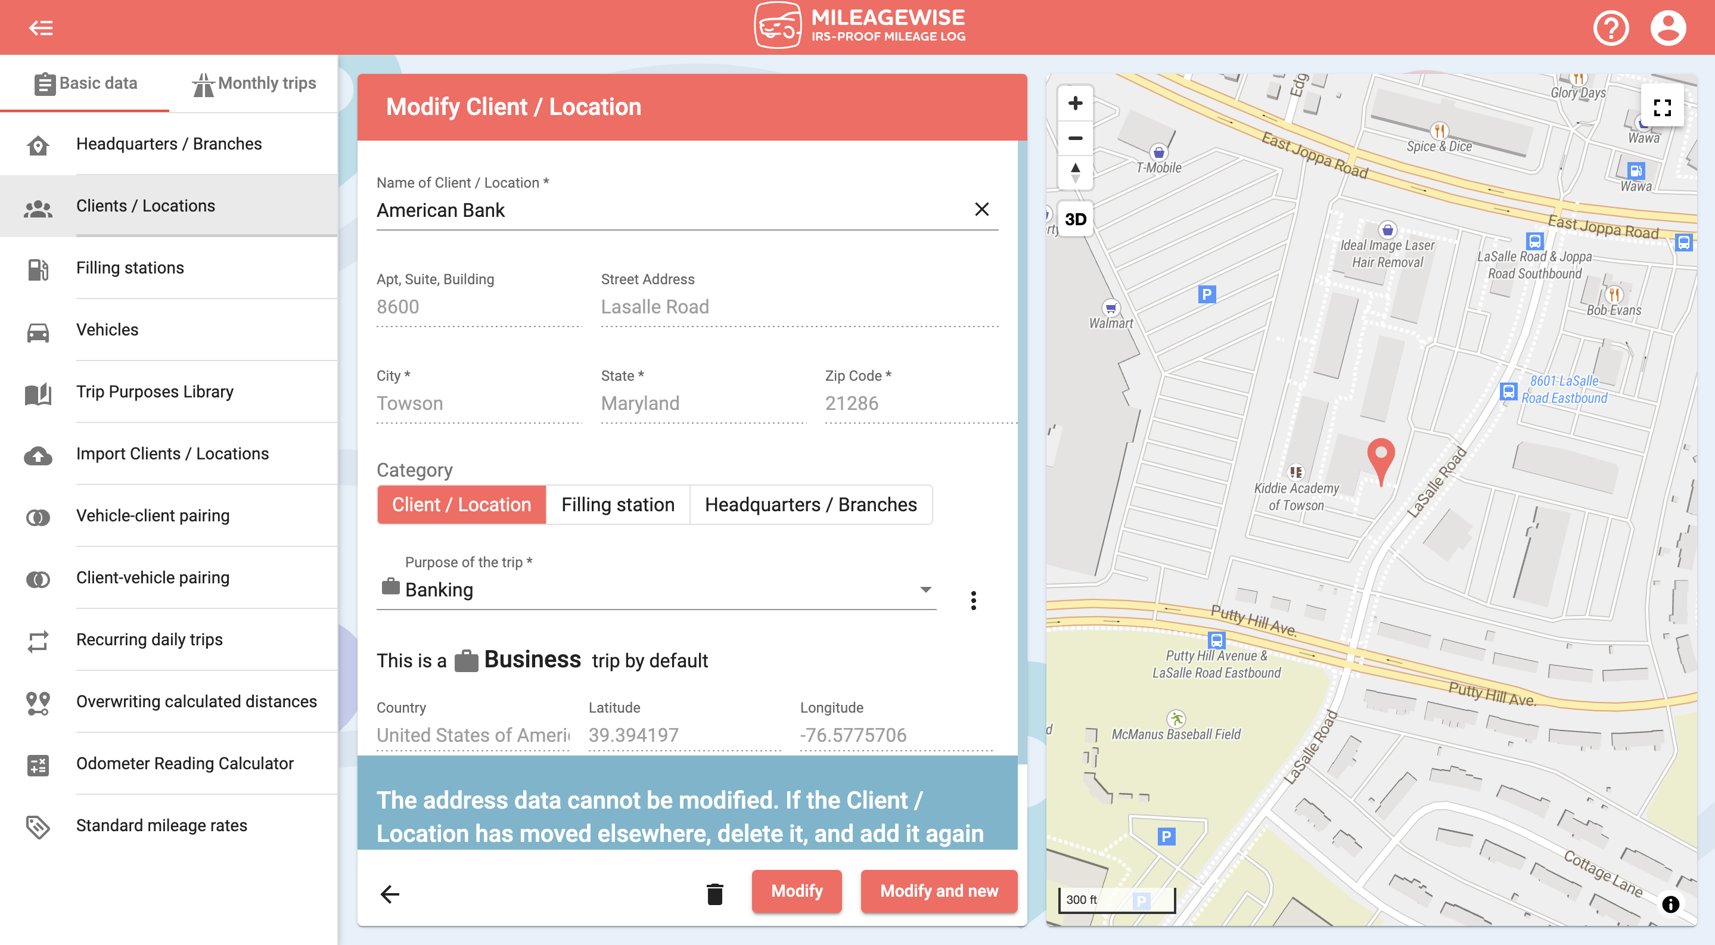Go back using the left arrow icon
1715x945 pixels.
point(390,893)
